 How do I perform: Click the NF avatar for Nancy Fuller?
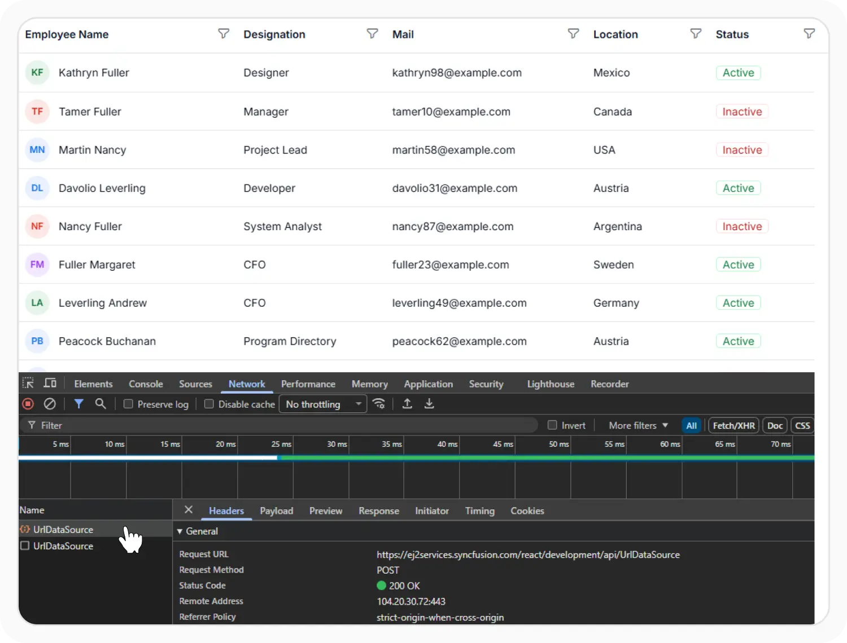click(37, 226)
